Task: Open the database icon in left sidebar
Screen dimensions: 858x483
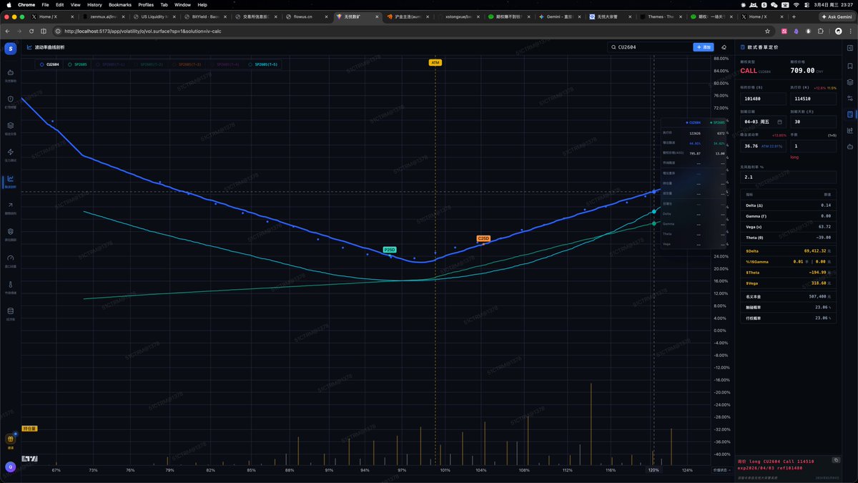Action: [10, 311]
